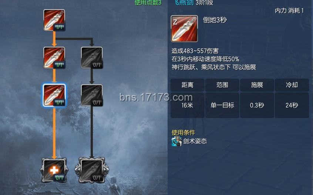The width and height of the screenshot is (313, 195).
Task: Click the 距离 column header
Action: [x=188, y=85]
